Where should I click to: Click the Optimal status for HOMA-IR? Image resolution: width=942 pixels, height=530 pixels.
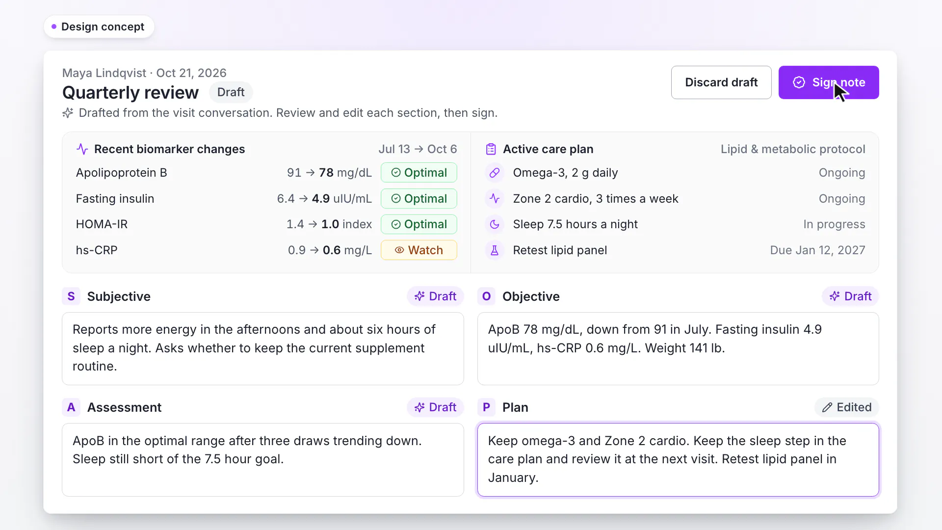[419, 224]
